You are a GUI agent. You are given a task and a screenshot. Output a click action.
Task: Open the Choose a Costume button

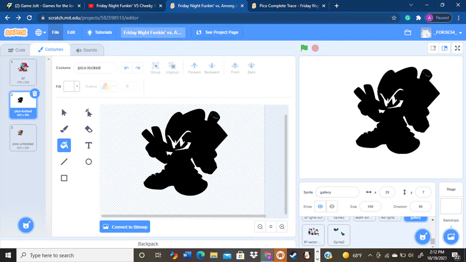tap(26, 225)
